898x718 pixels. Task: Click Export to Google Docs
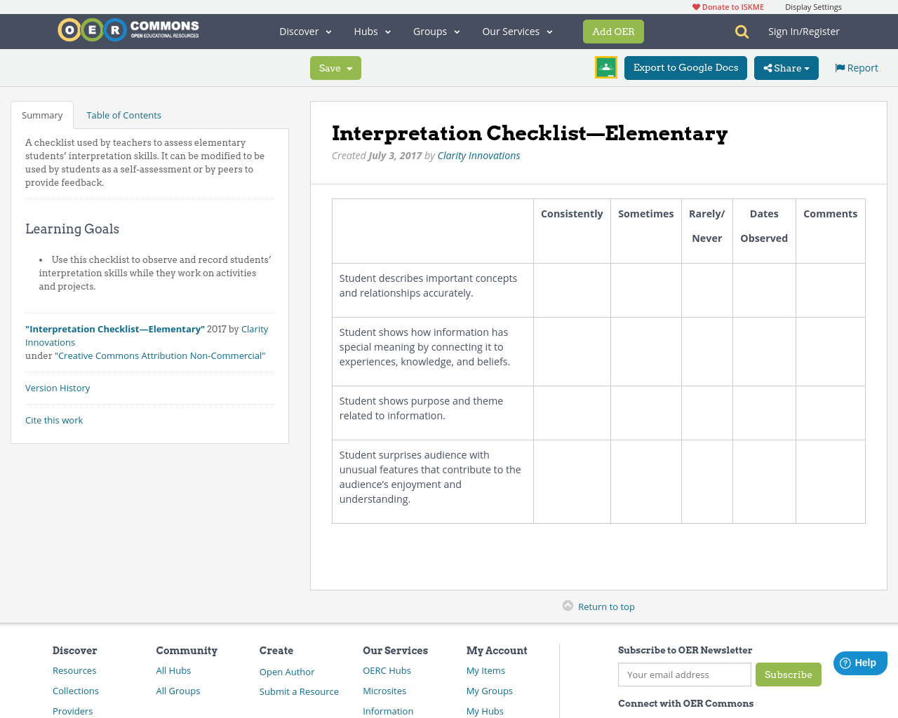coord(685,67)
